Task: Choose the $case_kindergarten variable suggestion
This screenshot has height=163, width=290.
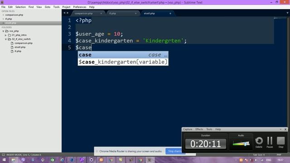Action: pos(123,62)
